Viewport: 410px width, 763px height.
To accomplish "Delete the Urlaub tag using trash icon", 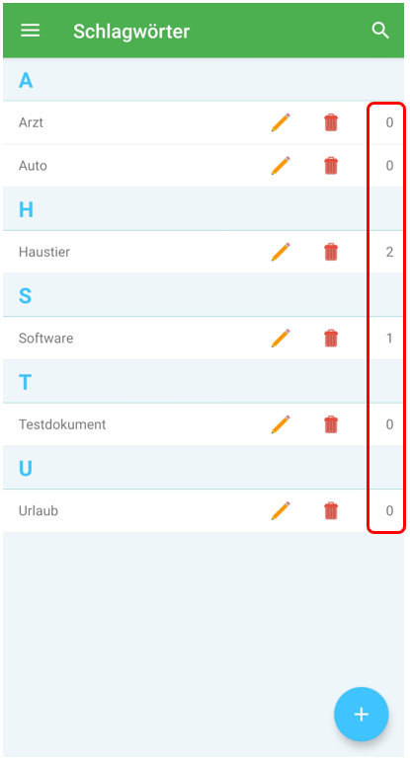I will tap(331, 511).
